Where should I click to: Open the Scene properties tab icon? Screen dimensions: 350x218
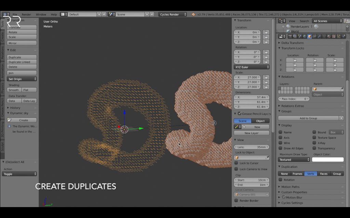(x=300, y=36)
